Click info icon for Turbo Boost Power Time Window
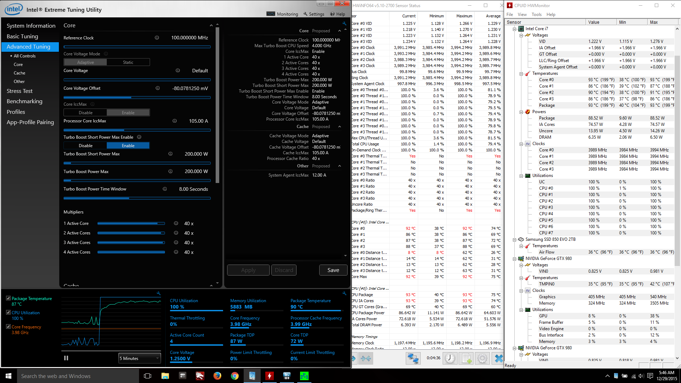 click(x=165, y=189)
